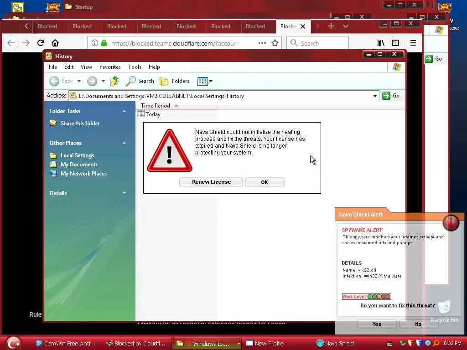The image size is (467, 350).
Task: Open My Network Places link
Action: [x=83, y=174]
